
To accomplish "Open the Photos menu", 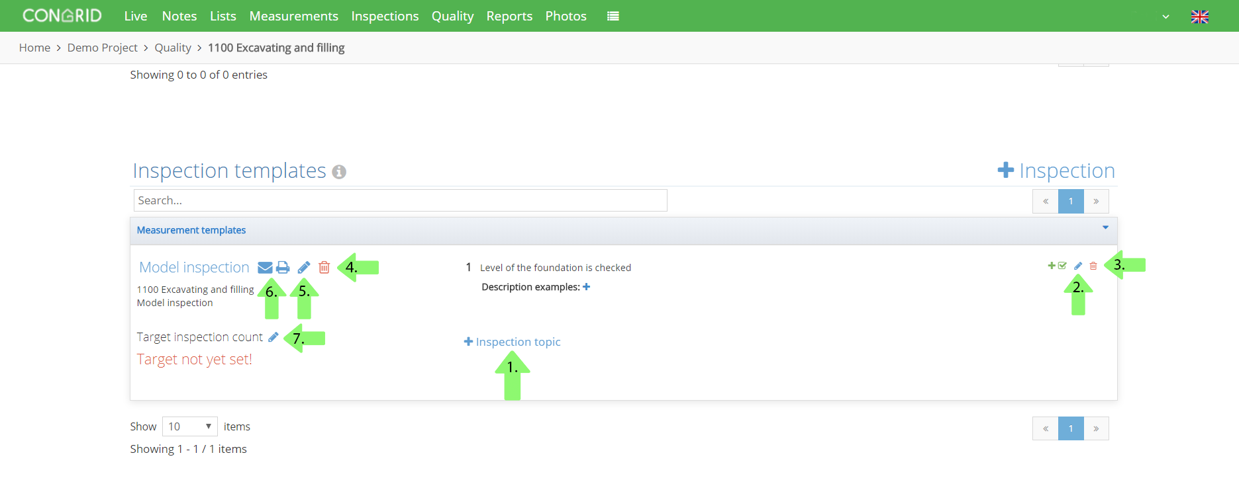I will (x=566, y=16).
